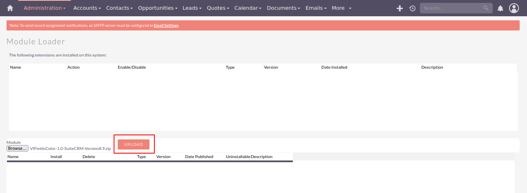Open the Calendar menu

tap(248, 8)
